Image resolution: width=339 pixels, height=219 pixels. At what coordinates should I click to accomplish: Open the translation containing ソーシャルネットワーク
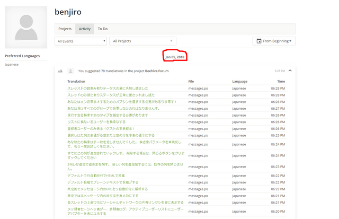126,203
